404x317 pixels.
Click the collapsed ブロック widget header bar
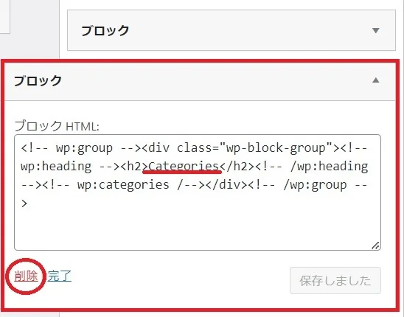click(x=231, y=30)
